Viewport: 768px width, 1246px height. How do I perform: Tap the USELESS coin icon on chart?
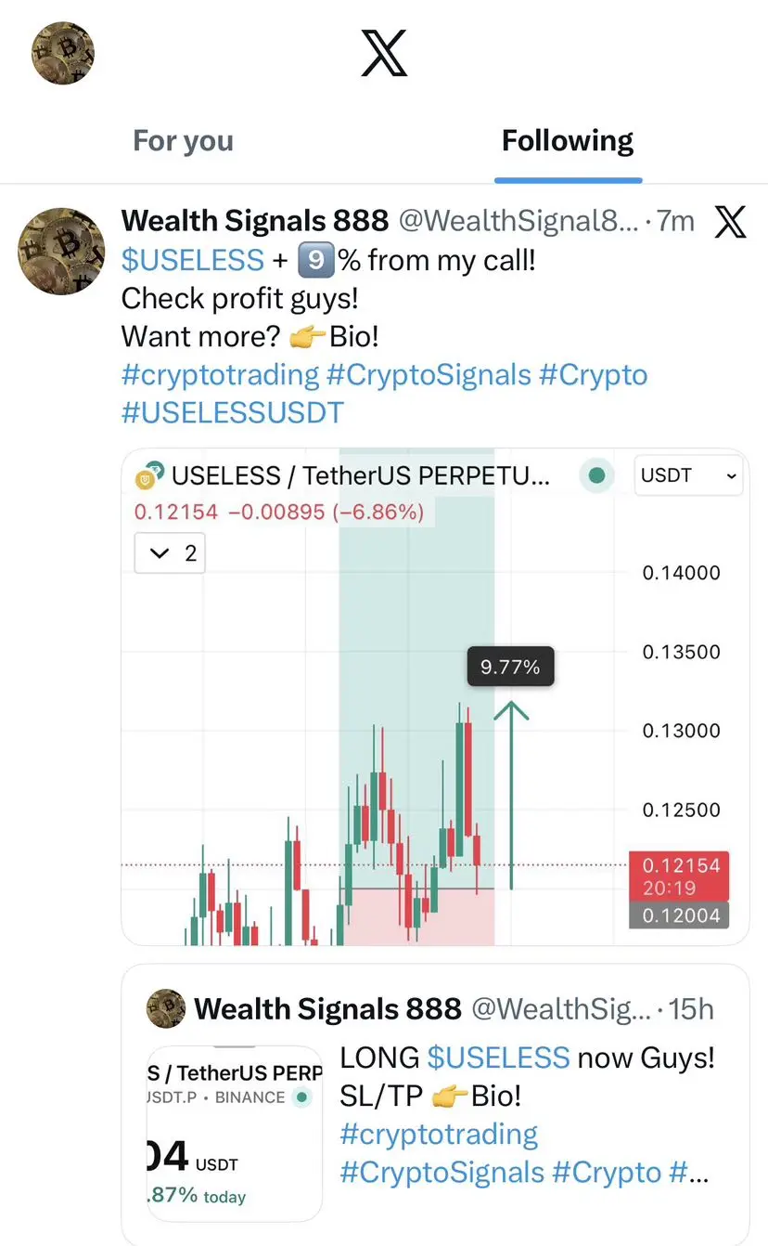pos(149,476)
